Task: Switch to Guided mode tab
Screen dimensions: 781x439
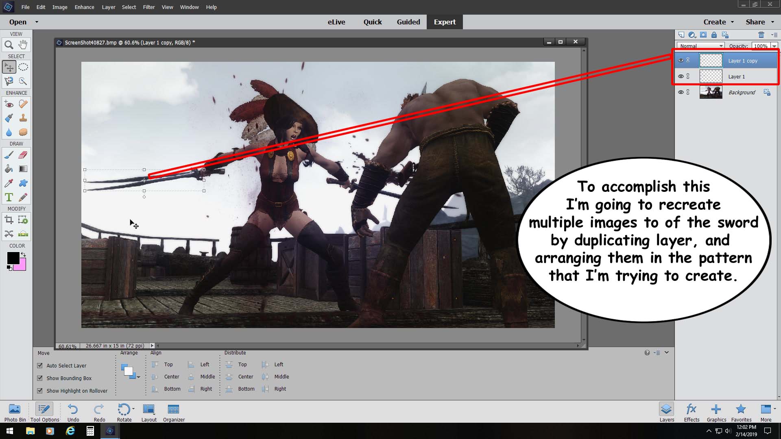Action: pyautogui.click(x=408, y=22)
